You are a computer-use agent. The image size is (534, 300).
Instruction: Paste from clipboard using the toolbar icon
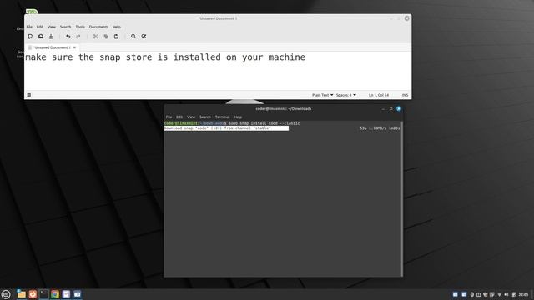pyautogui.click(x=116, y=37)
